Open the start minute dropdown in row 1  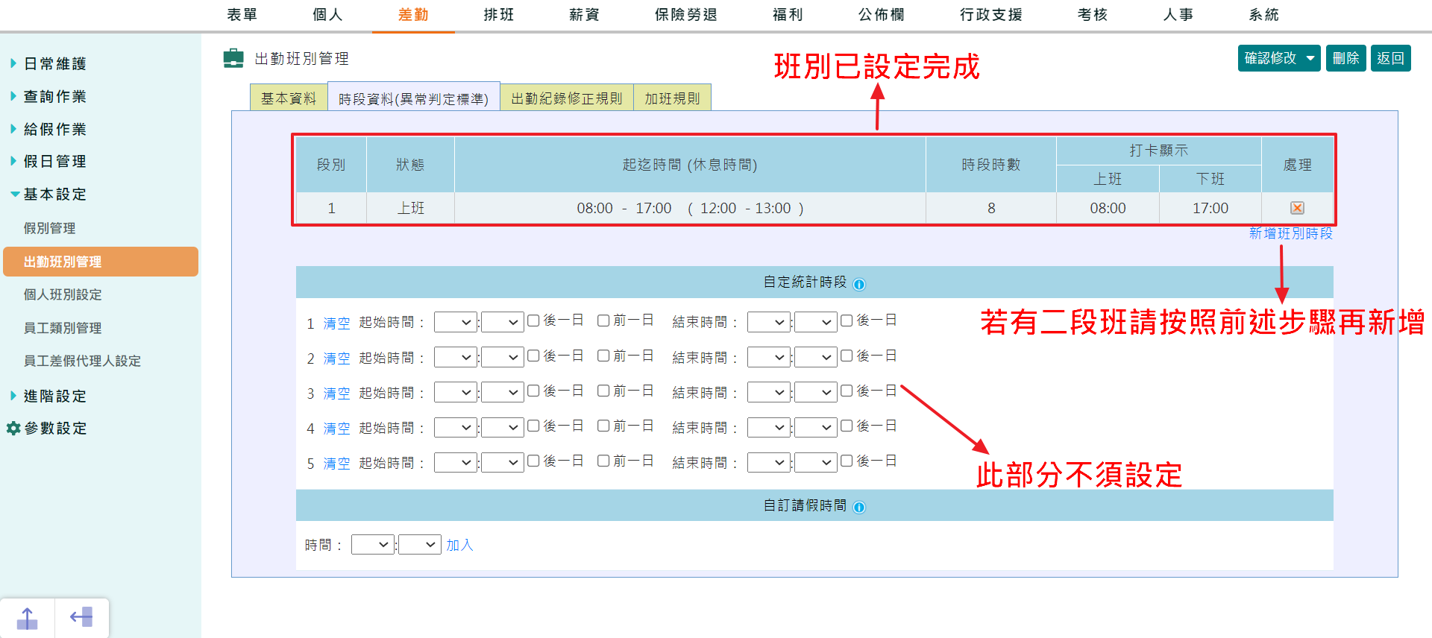pos(503,322)
